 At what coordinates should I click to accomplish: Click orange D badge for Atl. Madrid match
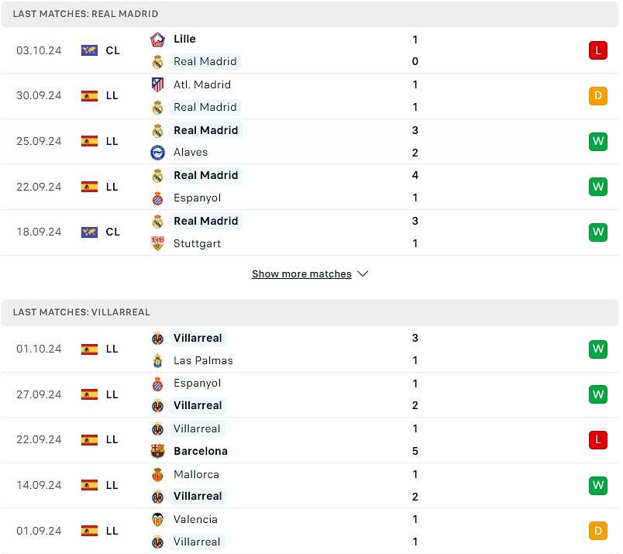coord(598,96)
